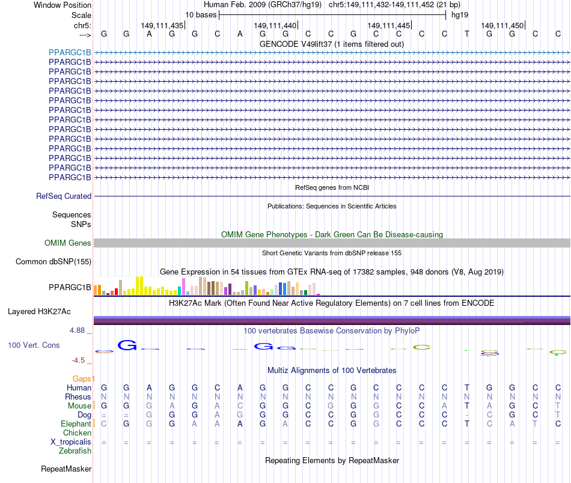Click the 10 bases scale text

pos(201,15)
